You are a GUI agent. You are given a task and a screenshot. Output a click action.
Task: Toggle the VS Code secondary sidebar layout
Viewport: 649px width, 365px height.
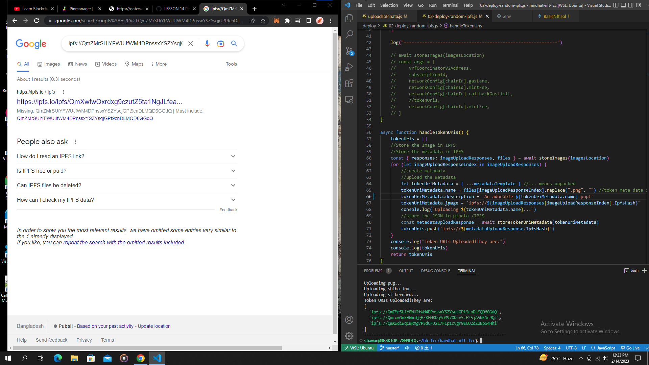631,5
